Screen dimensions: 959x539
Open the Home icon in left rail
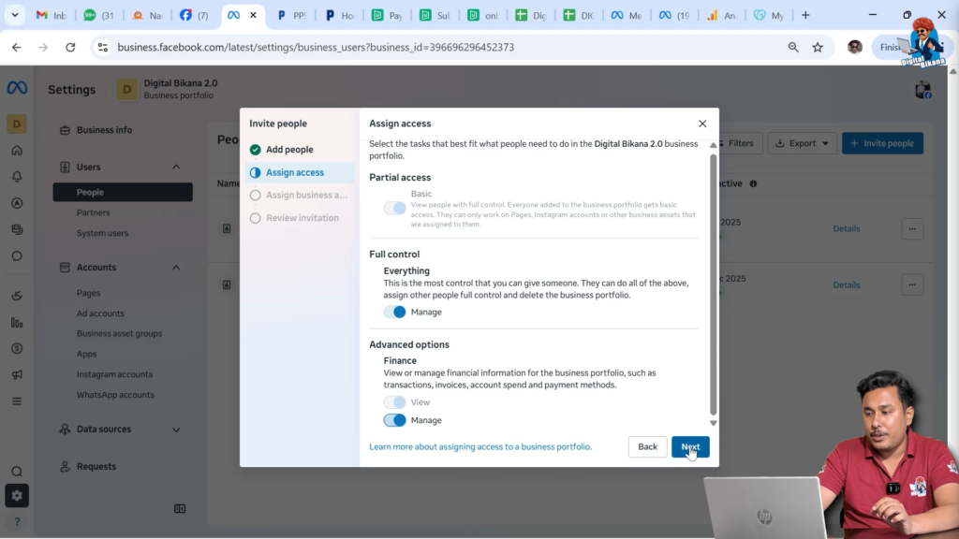coord(17,151)
